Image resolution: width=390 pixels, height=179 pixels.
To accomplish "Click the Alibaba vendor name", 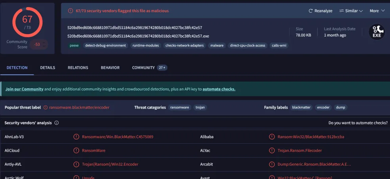I will pos(207,137).
